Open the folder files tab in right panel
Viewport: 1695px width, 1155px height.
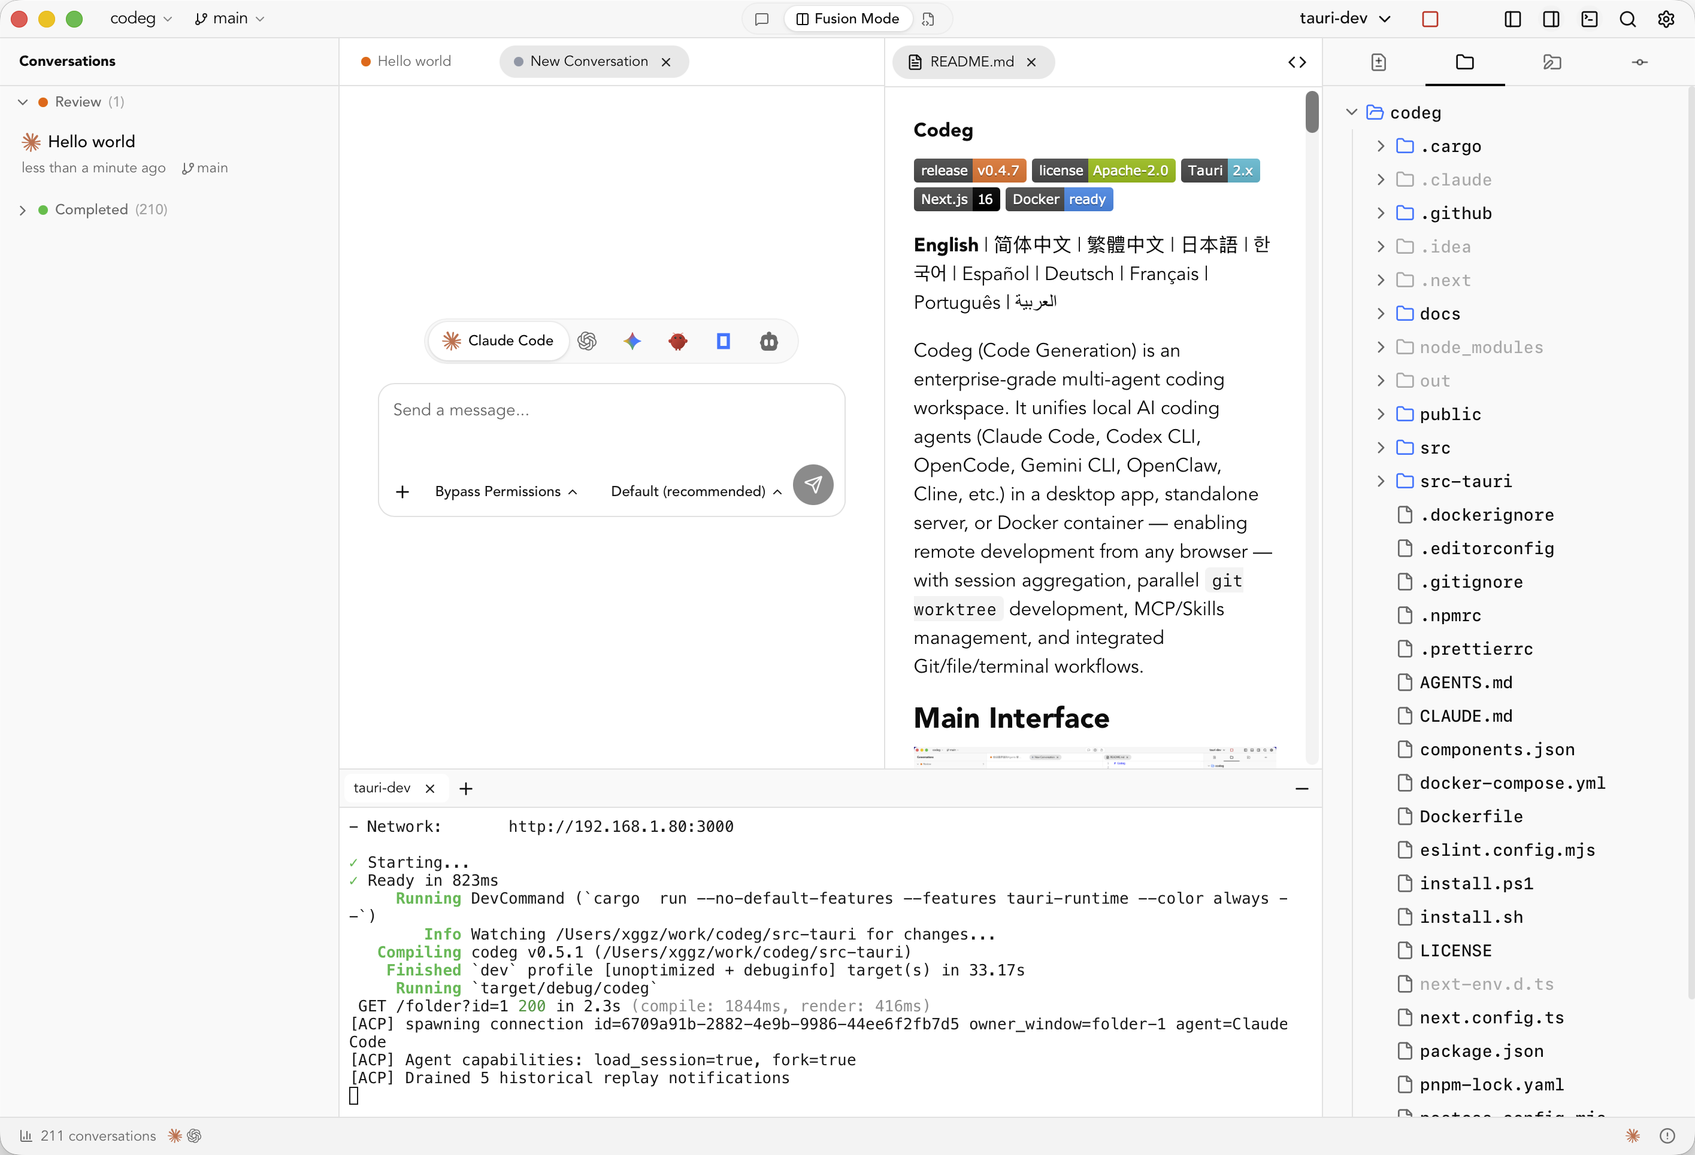[1465, 63]
